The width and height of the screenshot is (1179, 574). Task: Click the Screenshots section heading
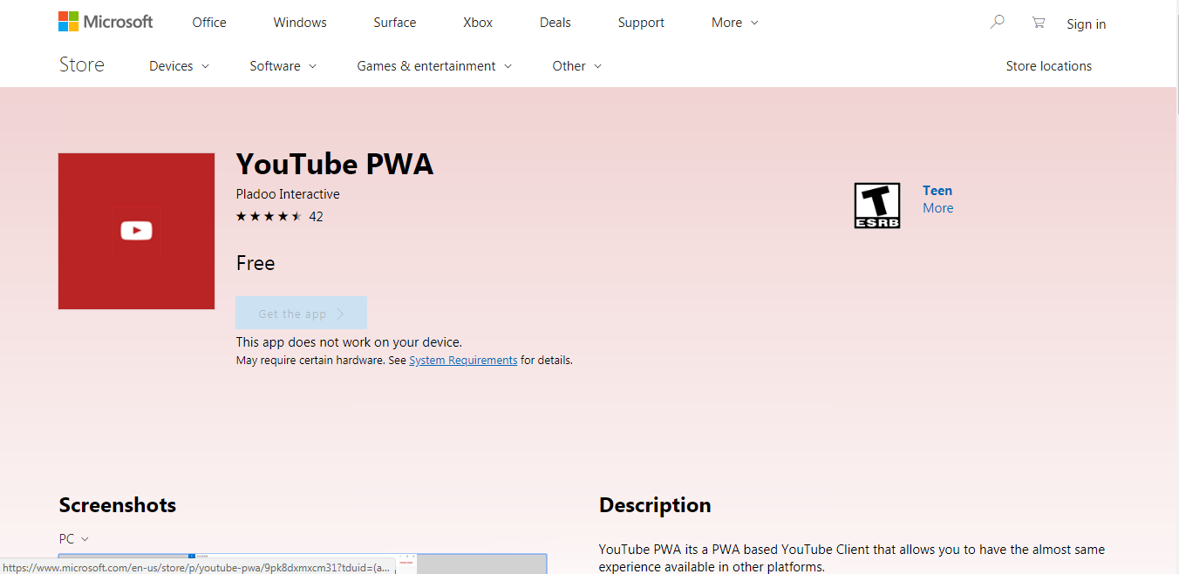(118, 505)
